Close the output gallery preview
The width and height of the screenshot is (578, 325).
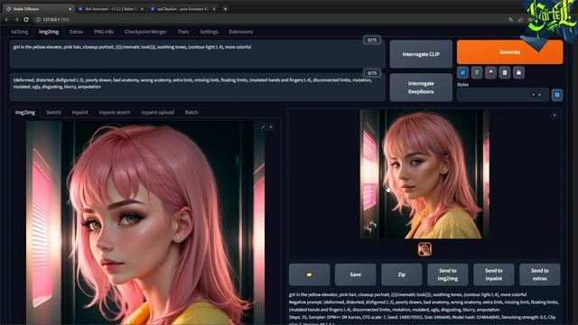[x=555, y=116]
